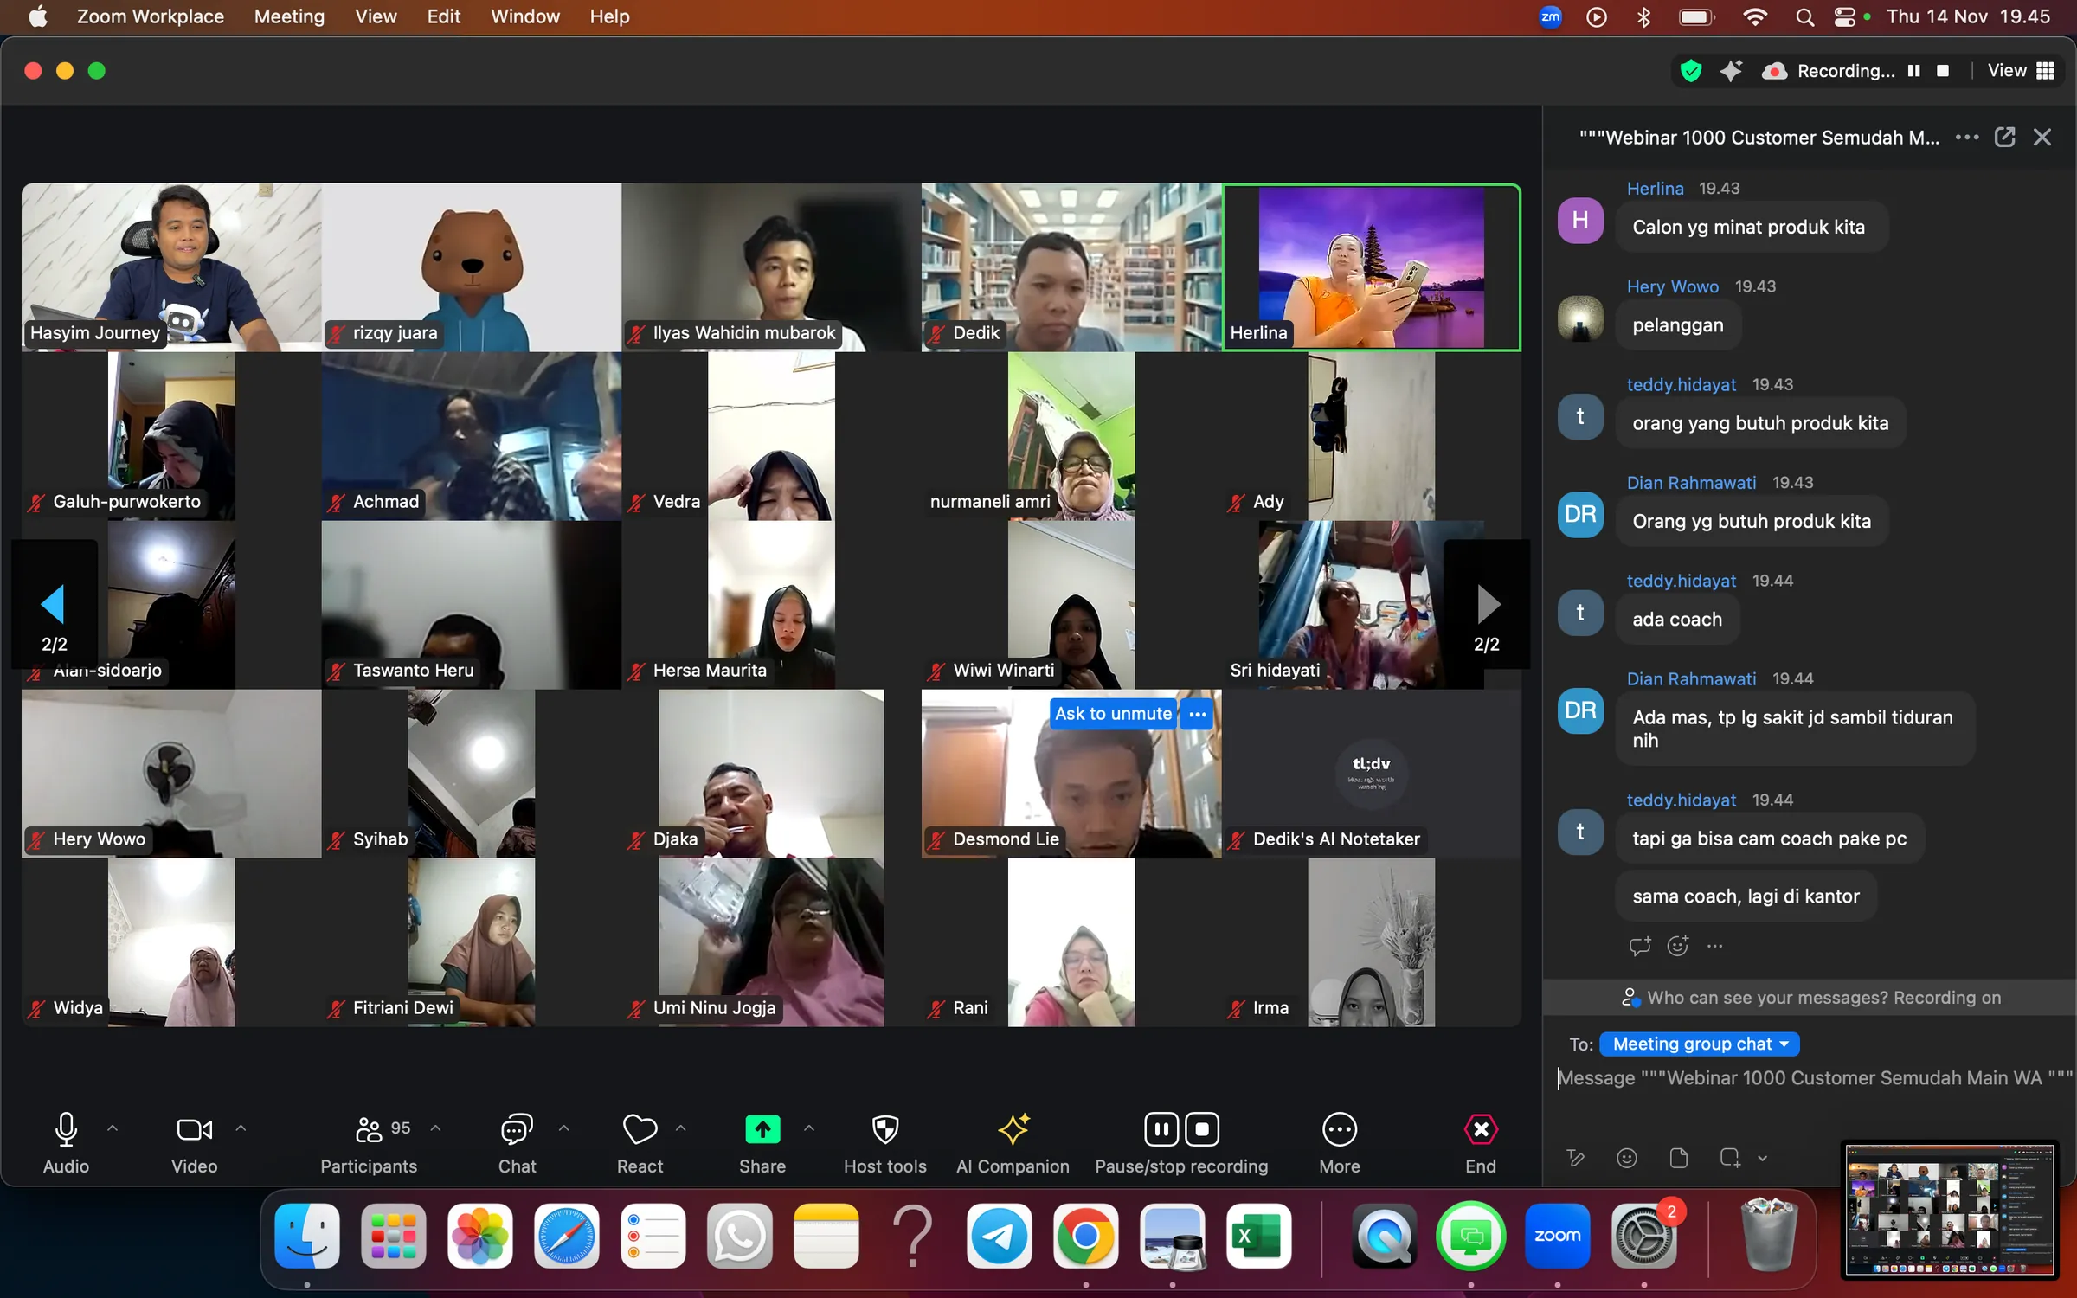Pause the meeting recording in toolbar
Image resolution: width=2077 pixels, height=1298 pixels.
(1161, 1129)
